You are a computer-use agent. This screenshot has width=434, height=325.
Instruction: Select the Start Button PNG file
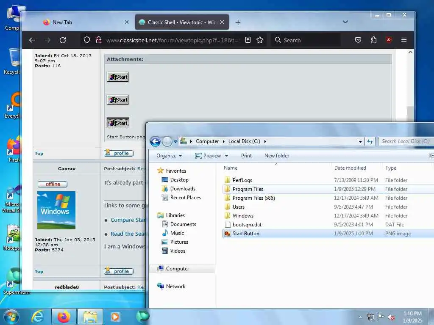coord(328,233)
